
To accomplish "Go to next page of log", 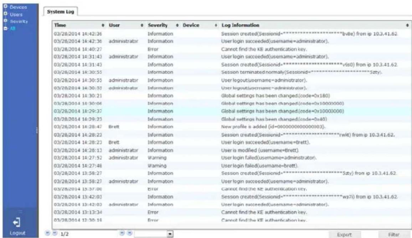I will [x=122, y=233].
